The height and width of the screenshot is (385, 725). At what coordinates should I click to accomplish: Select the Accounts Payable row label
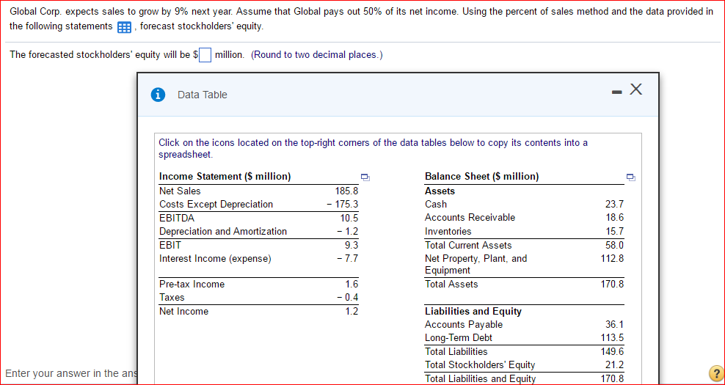[464, 324]
